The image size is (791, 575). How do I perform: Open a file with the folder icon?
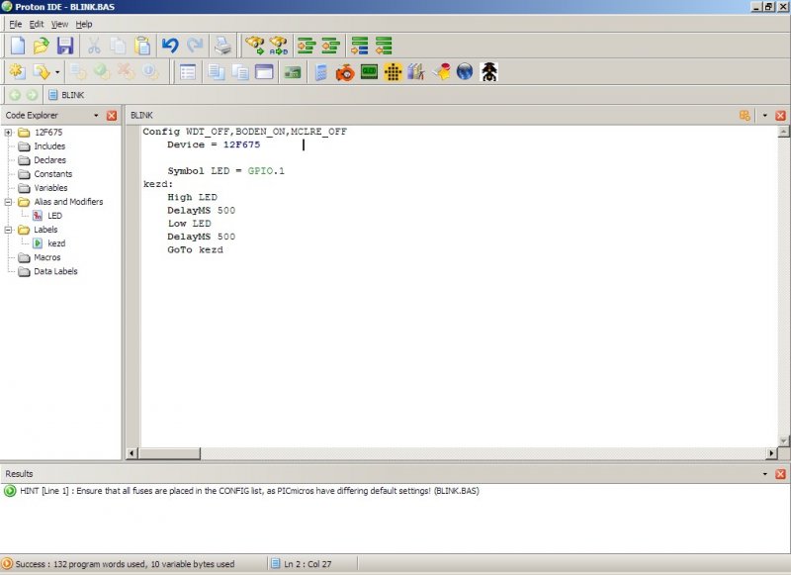point(42,46)
